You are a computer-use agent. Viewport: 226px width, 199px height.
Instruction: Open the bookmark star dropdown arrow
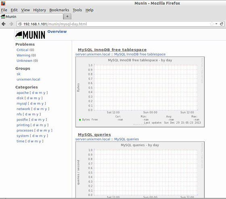click(216, 24)
